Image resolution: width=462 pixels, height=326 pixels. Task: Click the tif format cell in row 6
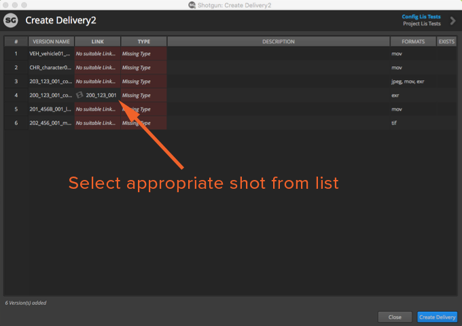(x=413, y=123)
